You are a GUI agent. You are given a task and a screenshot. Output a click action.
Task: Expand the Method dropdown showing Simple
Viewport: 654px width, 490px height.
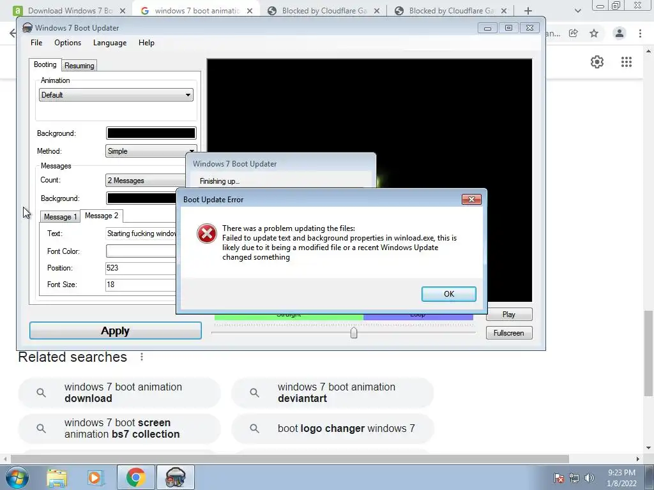(151, 151)
